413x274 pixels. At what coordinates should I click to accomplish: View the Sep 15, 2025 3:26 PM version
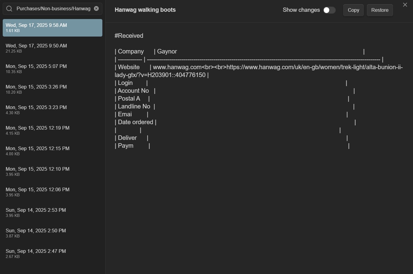coord(52,89)
